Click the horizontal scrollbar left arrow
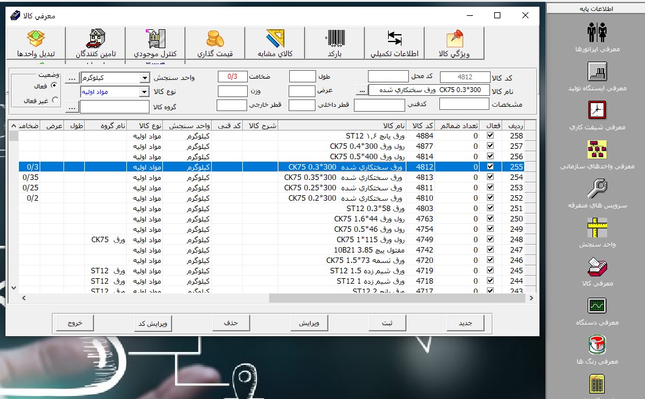 23,298
